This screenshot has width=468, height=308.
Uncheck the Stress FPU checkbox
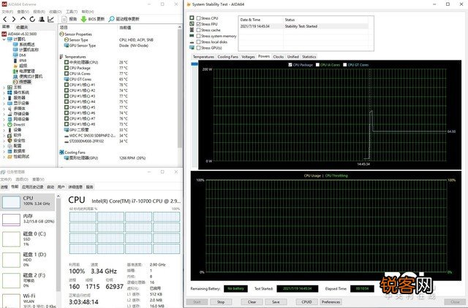click(x=198, y=24)
